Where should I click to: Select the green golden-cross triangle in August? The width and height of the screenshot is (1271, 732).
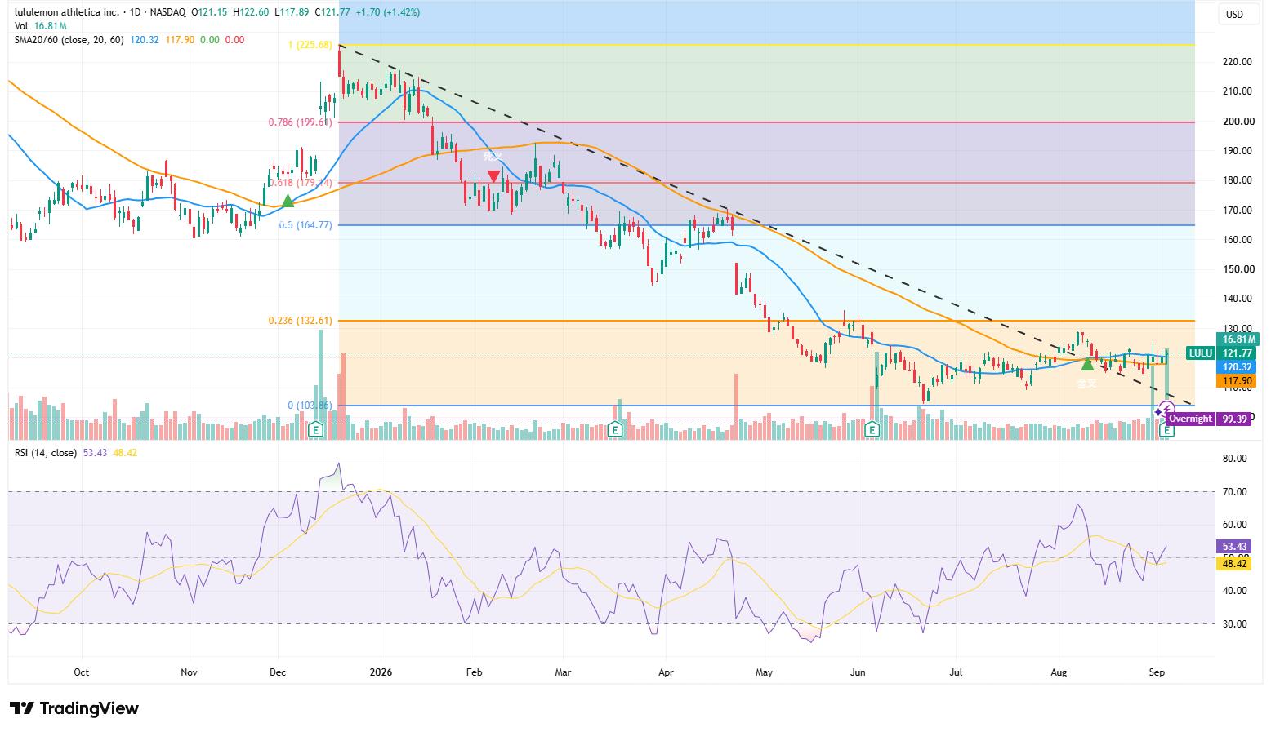(1087, 364)
